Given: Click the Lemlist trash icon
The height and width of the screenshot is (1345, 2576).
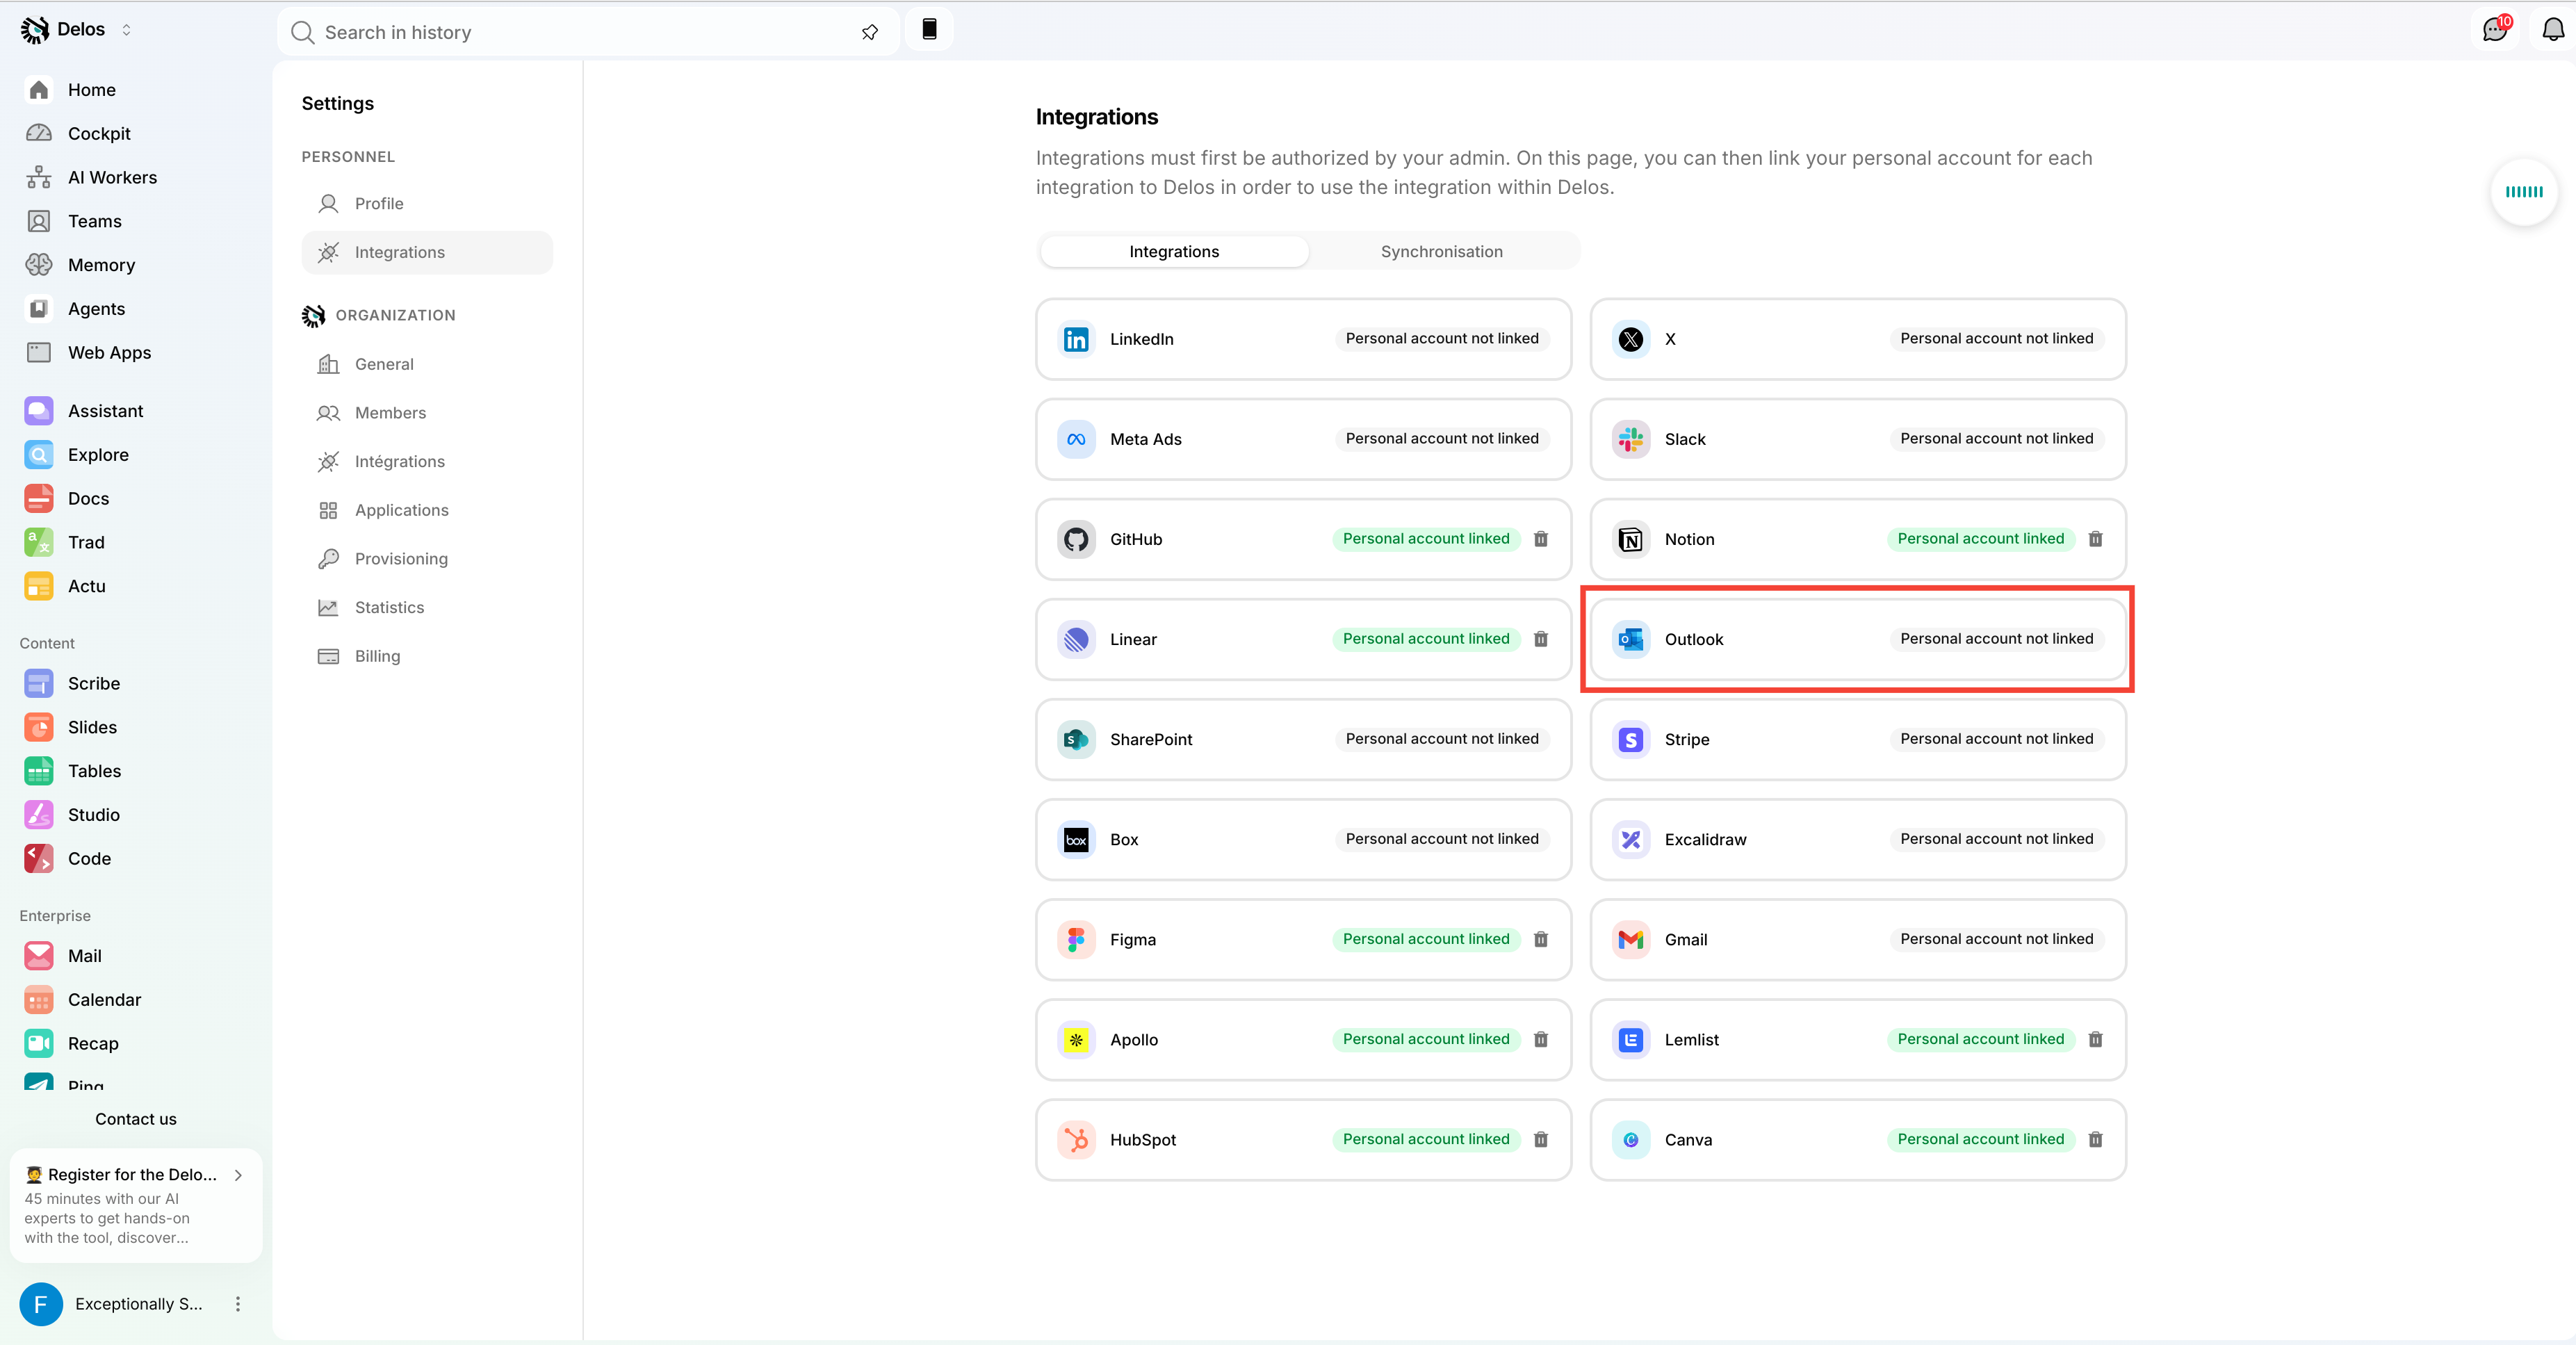Looking at the screenshot, I should pos(2095,1039).
